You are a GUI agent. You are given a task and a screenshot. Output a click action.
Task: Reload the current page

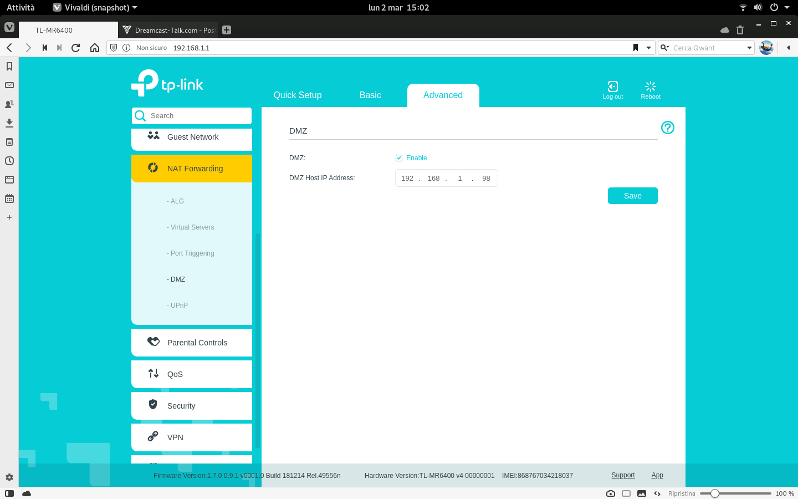pos(76,48)
